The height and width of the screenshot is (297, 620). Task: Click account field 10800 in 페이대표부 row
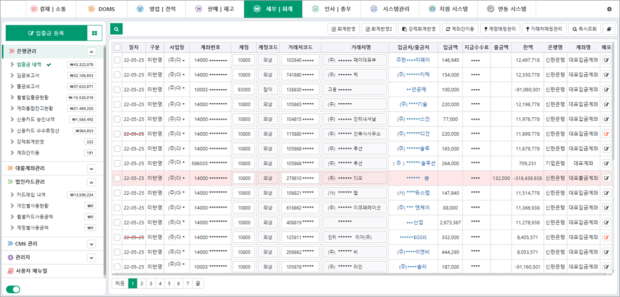[244, 60]
